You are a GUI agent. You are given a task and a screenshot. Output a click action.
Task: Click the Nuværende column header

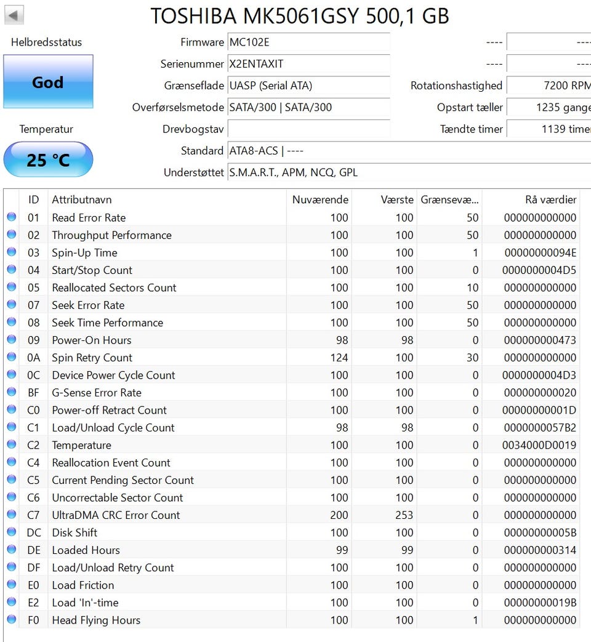320,199
